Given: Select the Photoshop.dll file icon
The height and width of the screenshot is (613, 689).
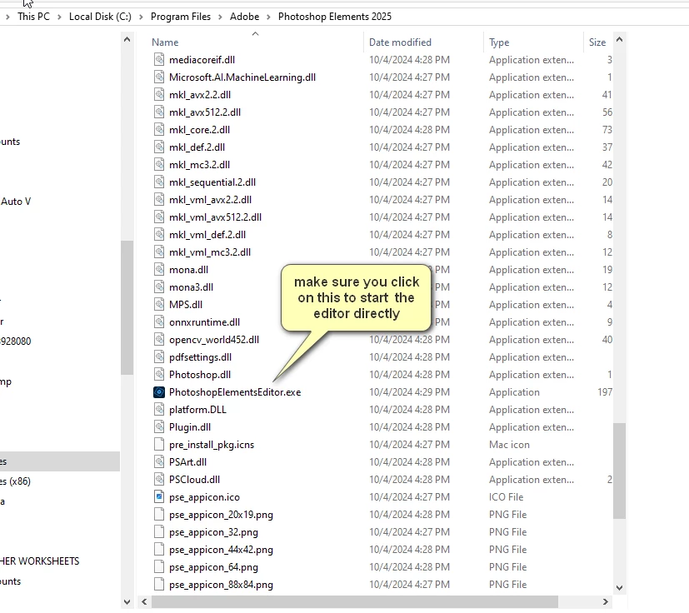Looking at the screenshot, I should 159,375.
